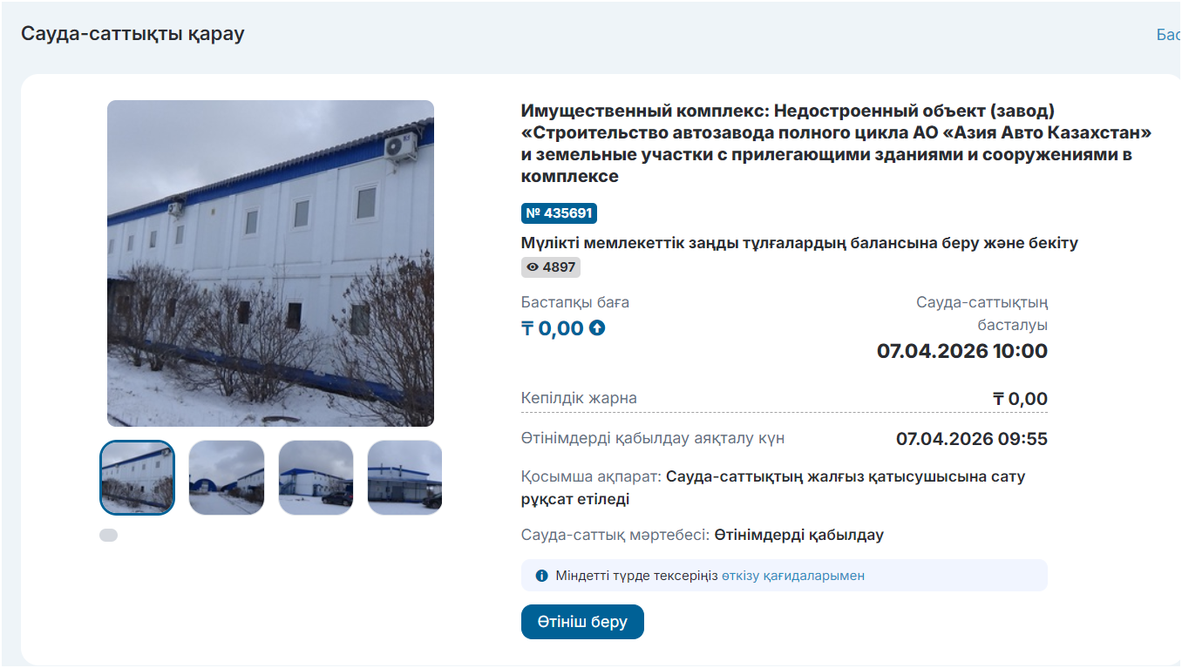This screenshot has height=668, width=1182.
Task: Click the eye views icon 4897
Action: pos(532,267)
